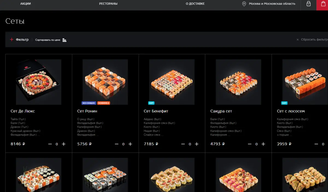The width and height of the screenshot is (328, 192).
Task: Open the red shopping bag cart
Action: click(x=322, y=5)
